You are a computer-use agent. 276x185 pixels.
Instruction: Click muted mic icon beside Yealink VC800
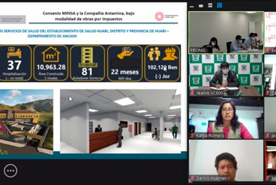click(x=193, y=93)
